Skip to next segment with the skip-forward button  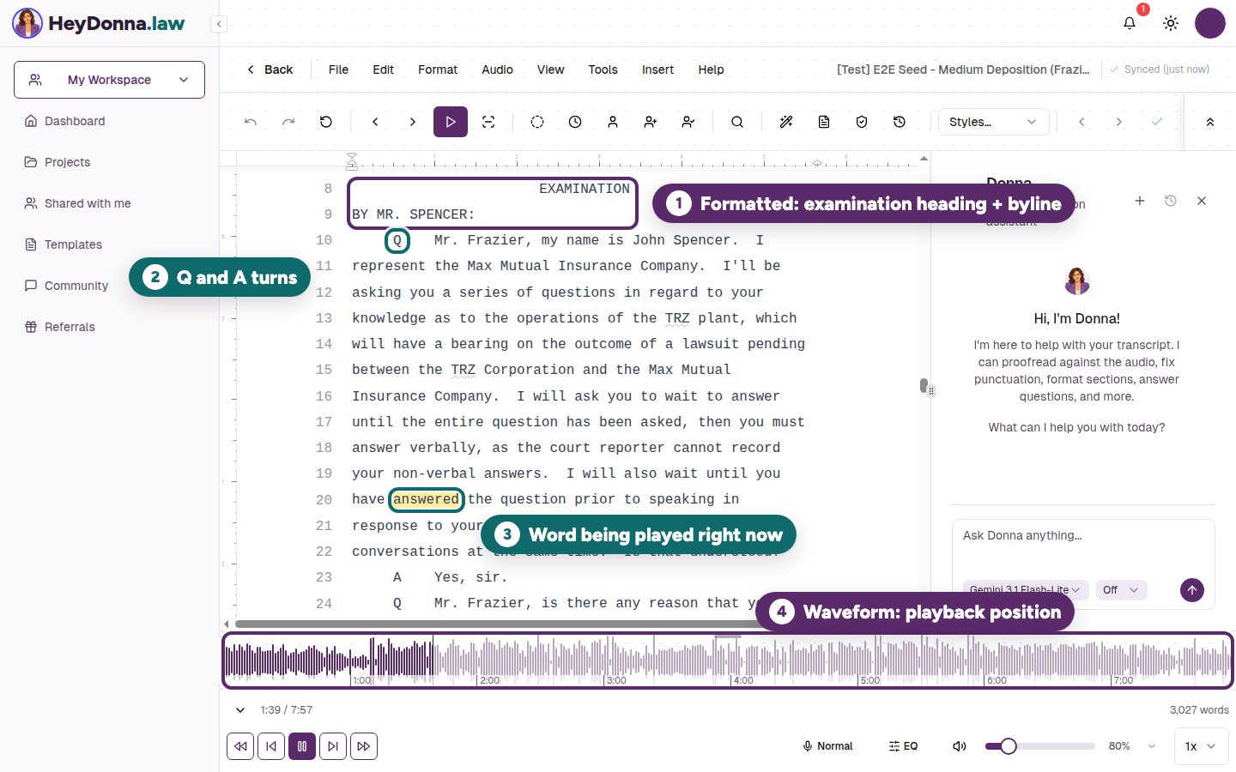tap(333, 746)
